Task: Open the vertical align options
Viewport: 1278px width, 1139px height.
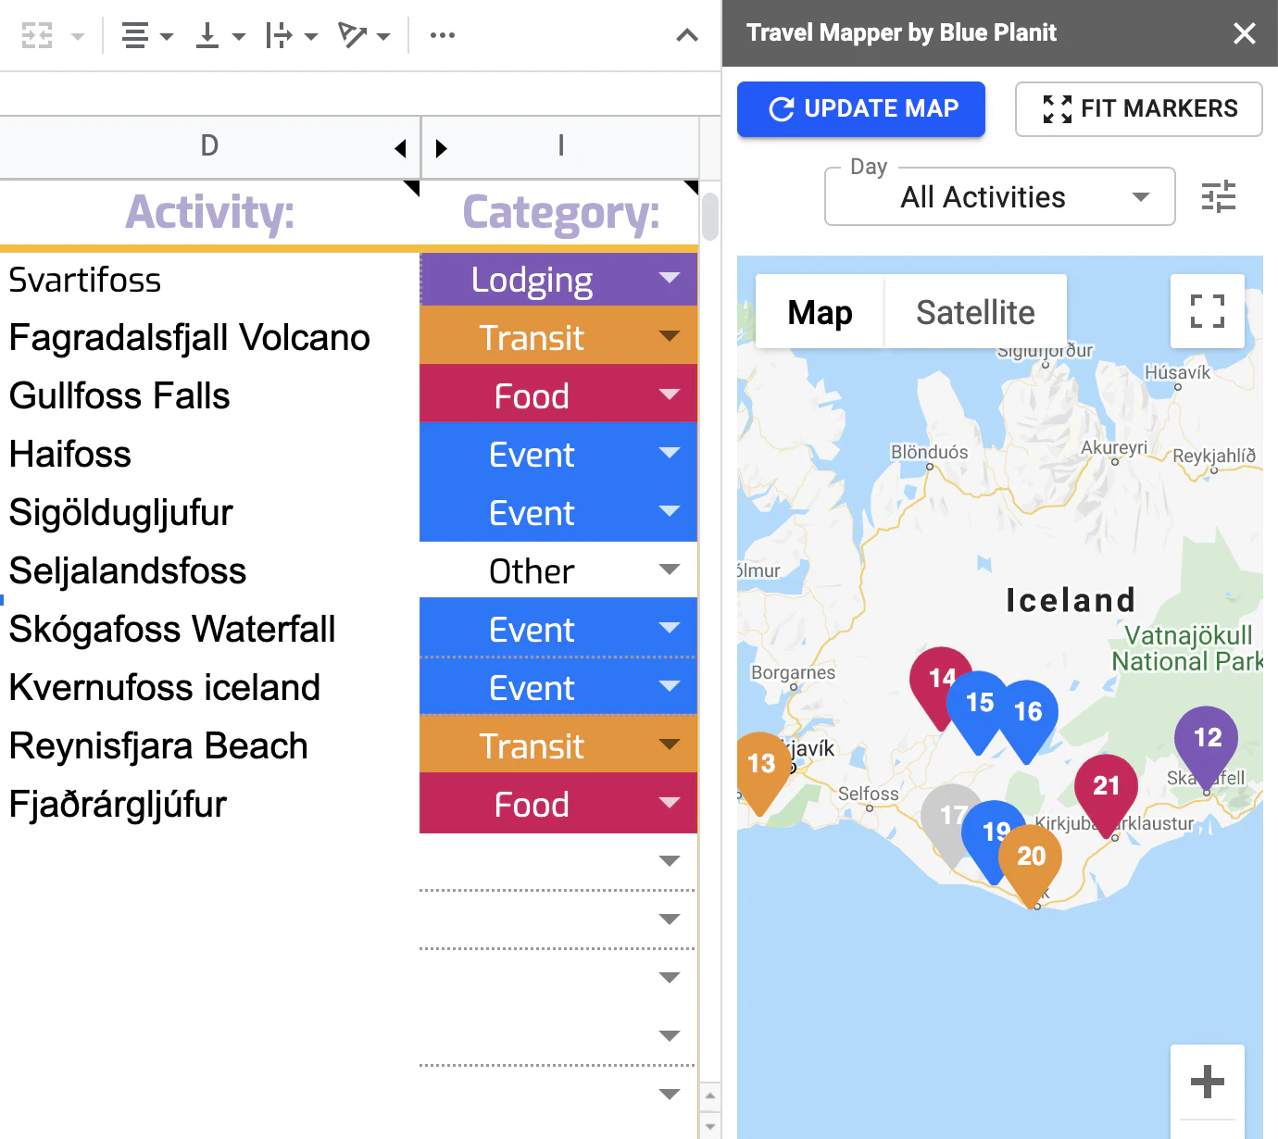Action: point(220,35)
